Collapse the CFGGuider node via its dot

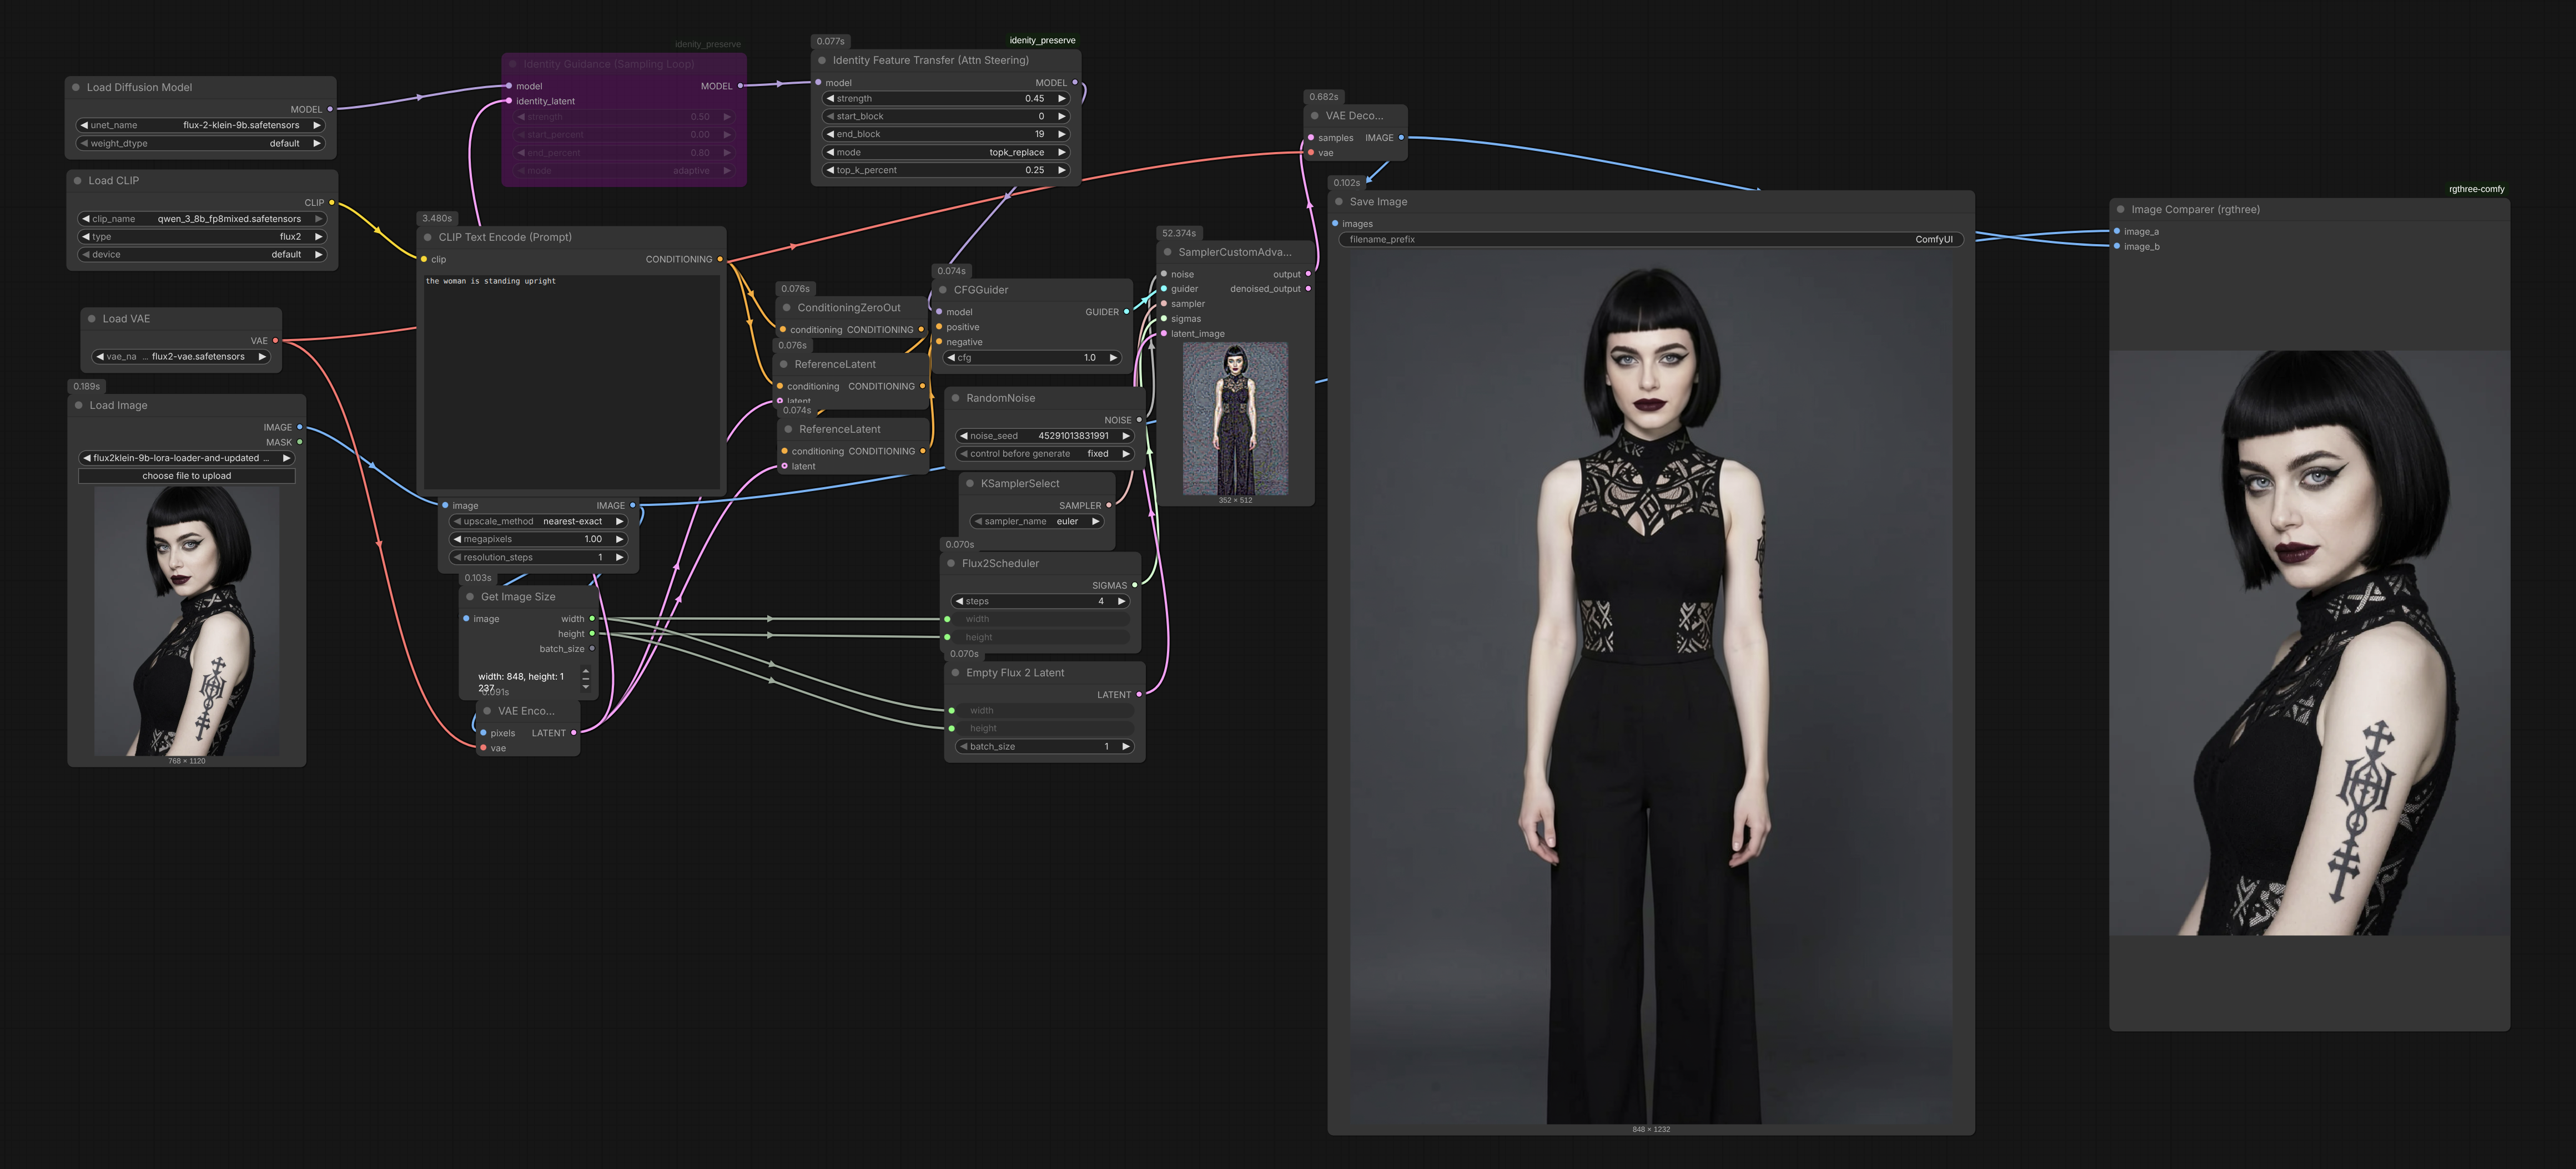(x=943, y=290)
